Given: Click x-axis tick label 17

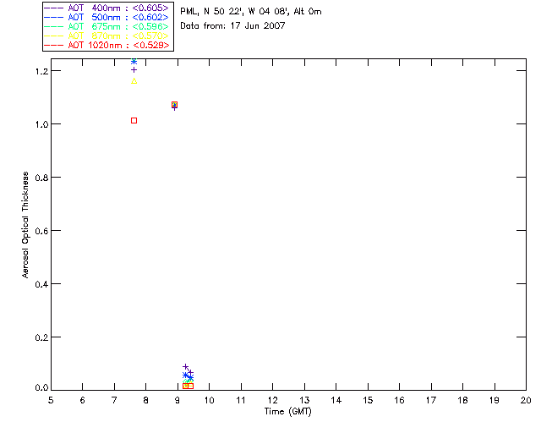Looking at the screenshot, I should click(431, 400).
